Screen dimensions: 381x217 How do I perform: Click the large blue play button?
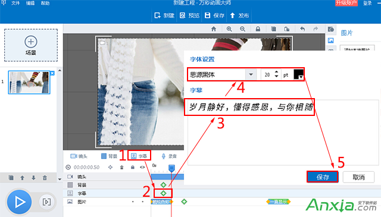click(19, 202)
